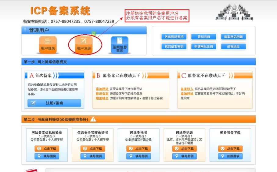Open the 备案信息查询 icon

[x=120, y=44]
